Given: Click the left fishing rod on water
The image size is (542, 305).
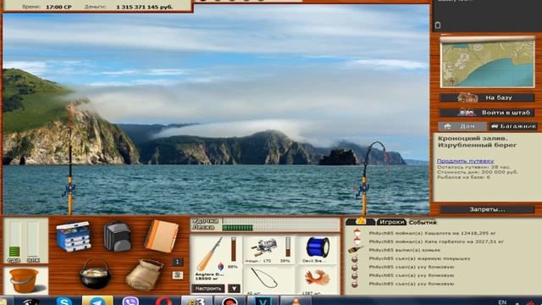Looking at the screenshot, I should coord(70,159).
